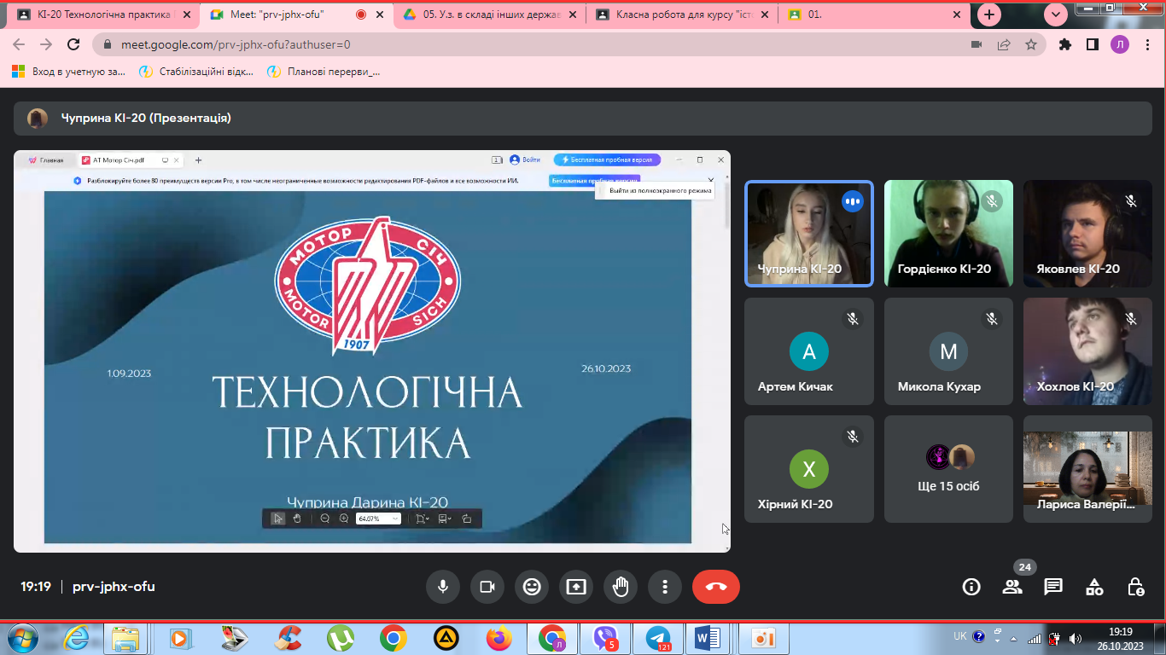Open the emoji reactions button
Image resolution: width=1166 pixels, height=655 pixels.
tap(532, 587)
